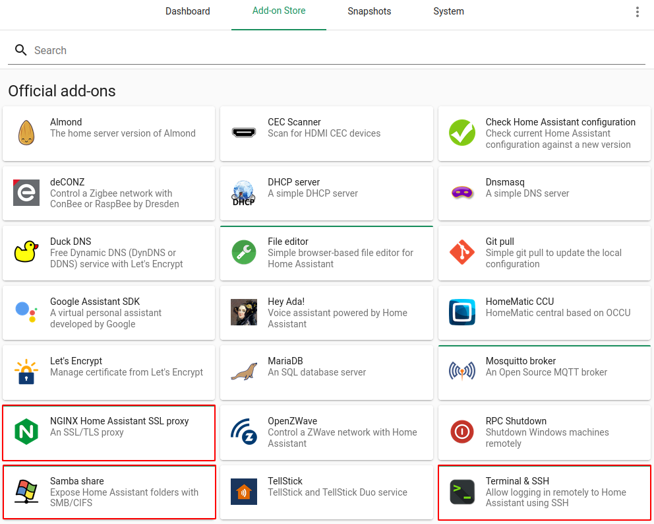Click the Dnsmasq purple mask icon
Viewport: 654px width, 524px height.
click(461, 193)
